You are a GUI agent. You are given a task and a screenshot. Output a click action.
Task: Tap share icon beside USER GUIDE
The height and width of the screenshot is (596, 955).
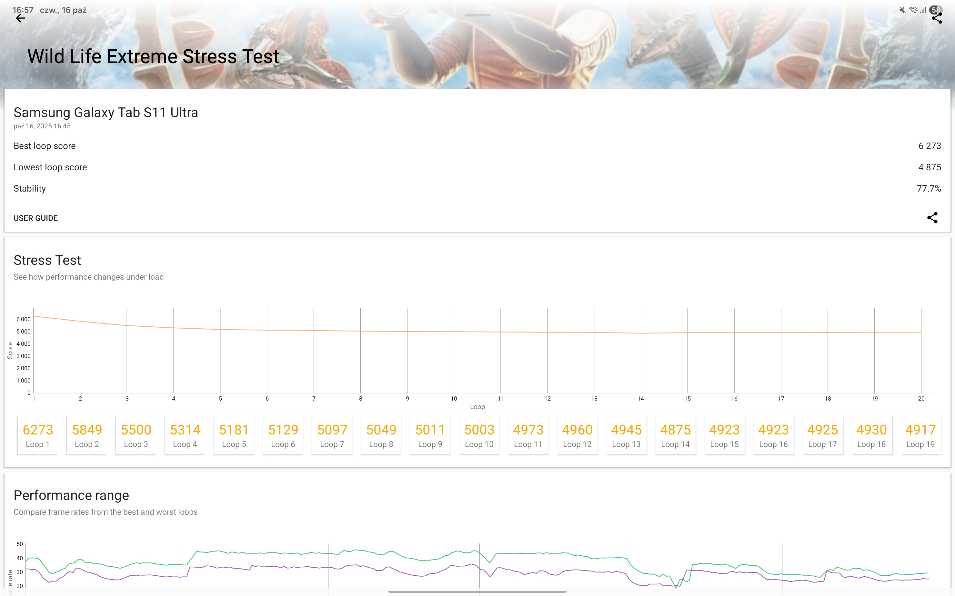coord(932,218)
